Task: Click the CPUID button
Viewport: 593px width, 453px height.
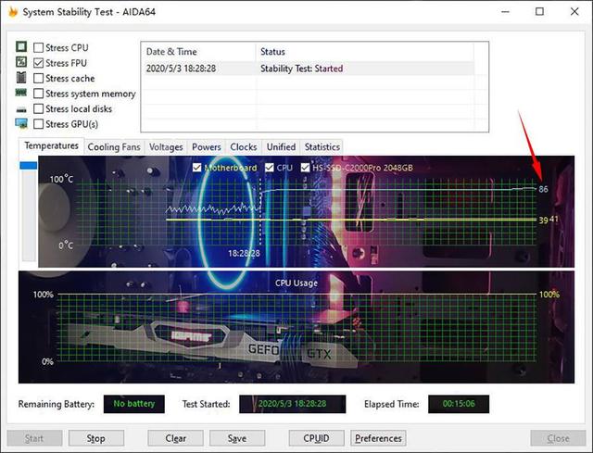Action: tap(317, 438)
